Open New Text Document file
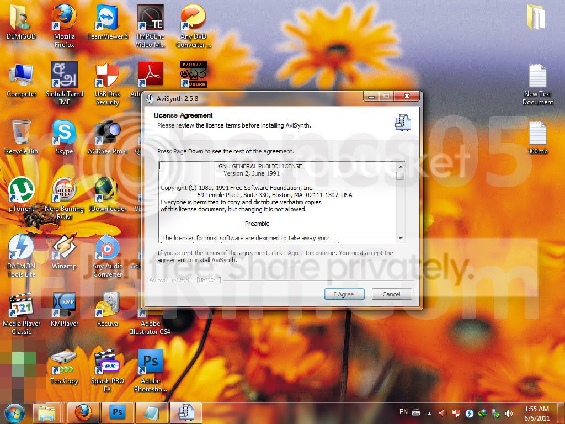The height and width of the screenshot is (424, 565). [537, 84]
